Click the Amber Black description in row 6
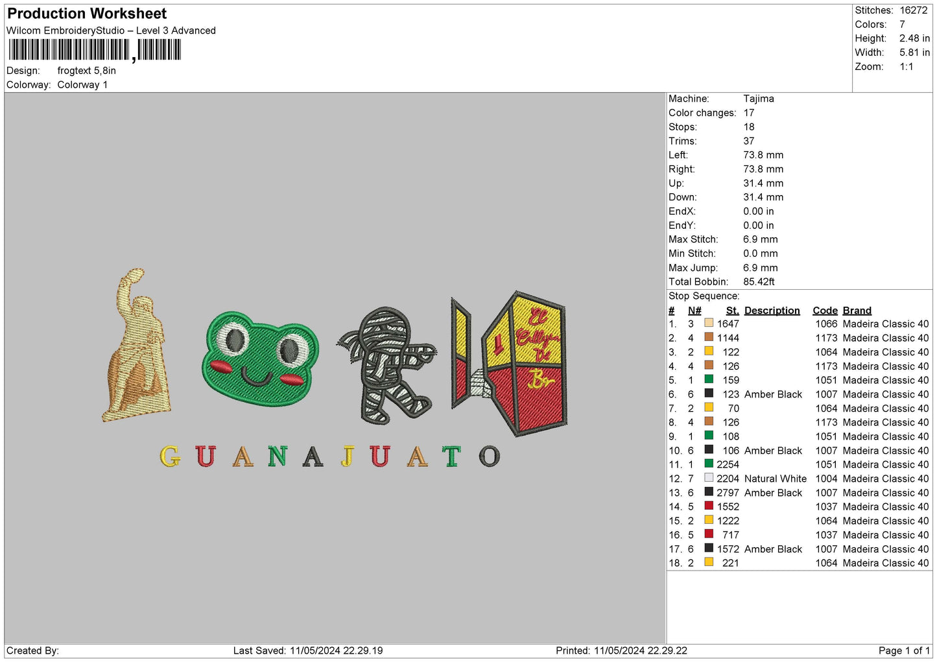 tap(773, 394)
